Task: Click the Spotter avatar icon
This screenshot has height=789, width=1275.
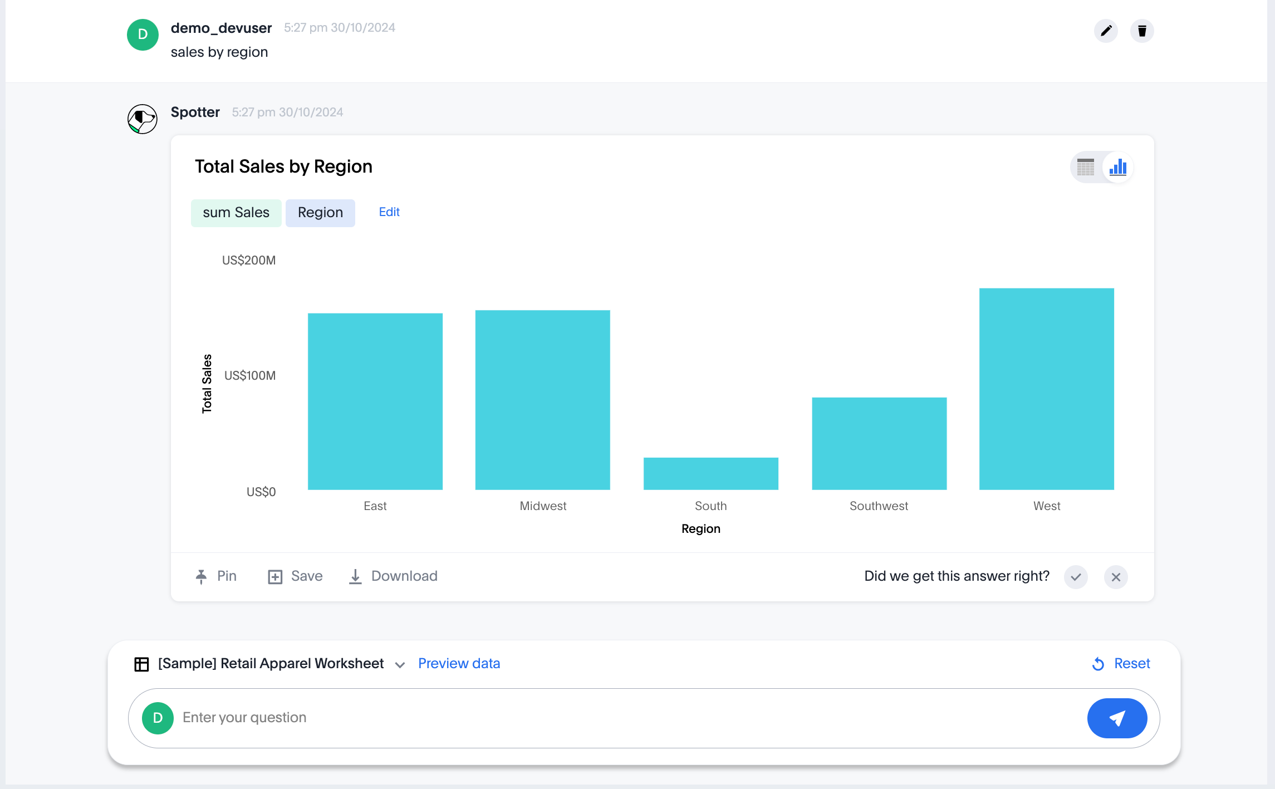Action: [x=143, y=119]
